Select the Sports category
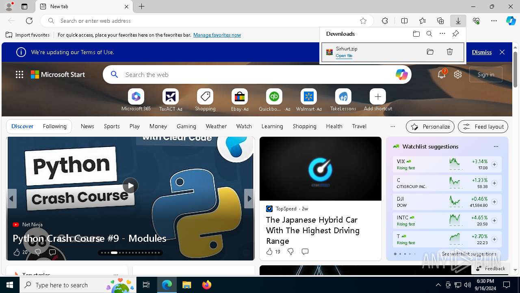 tap(112, 127)
